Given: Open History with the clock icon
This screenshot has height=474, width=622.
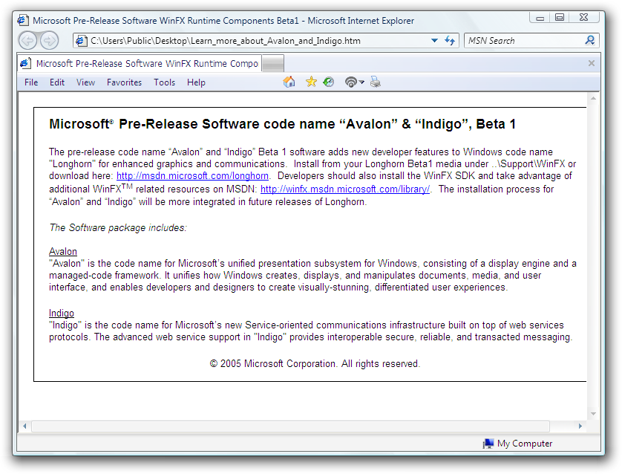Looking at the screenshot, I should pos(329,82).
